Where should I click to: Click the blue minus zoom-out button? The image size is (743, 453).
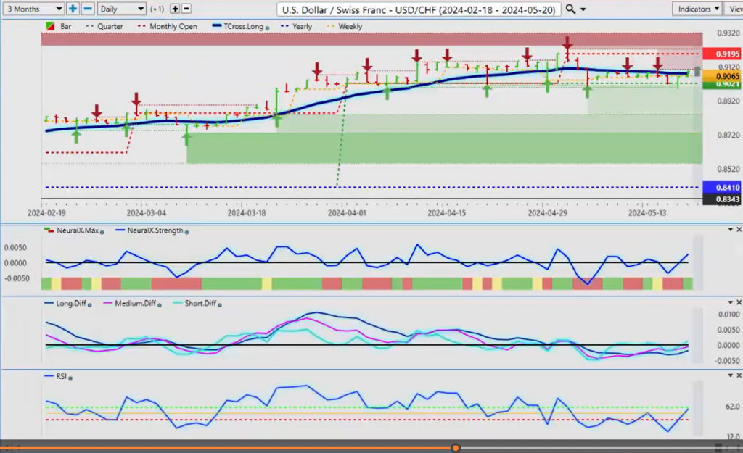[87, 9]
